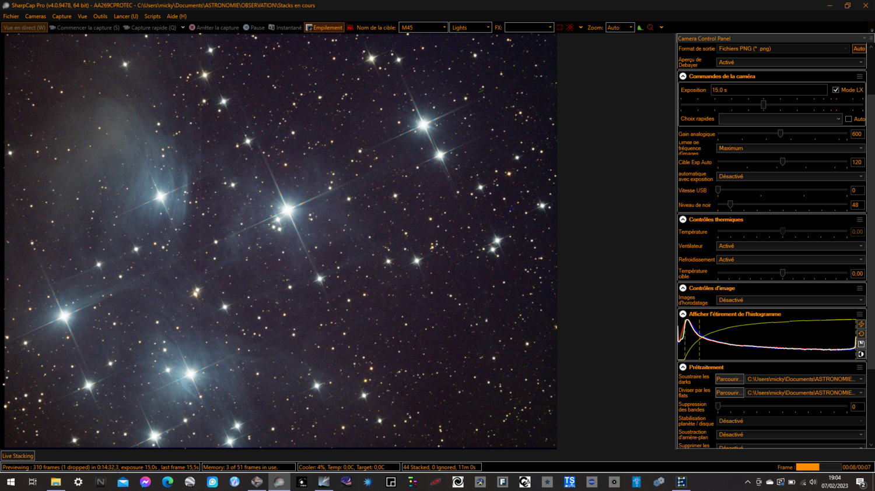Click the save icon next to the histogram

[x=861, y=344]
